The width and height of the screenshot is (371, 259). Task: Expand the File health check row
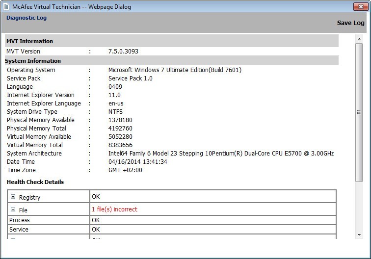13,209
